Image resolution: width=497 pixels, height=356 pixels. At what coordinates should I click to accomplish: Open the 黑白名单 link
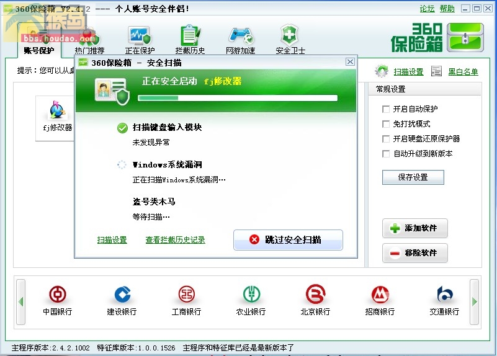click(x=463, y=72)
